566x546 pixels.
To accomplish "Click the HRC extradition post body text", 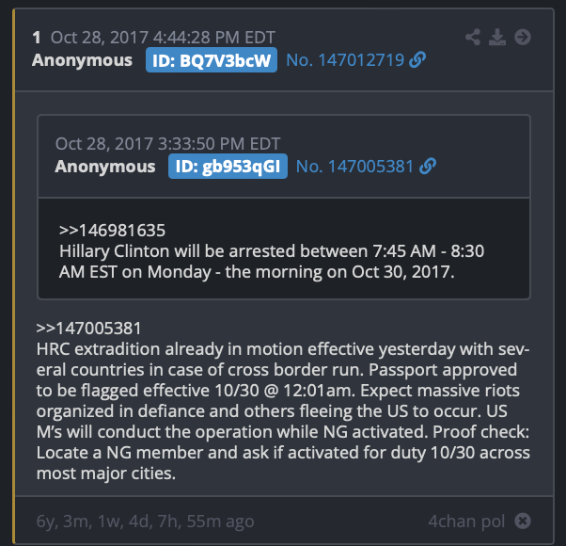I will coord(283,410).
